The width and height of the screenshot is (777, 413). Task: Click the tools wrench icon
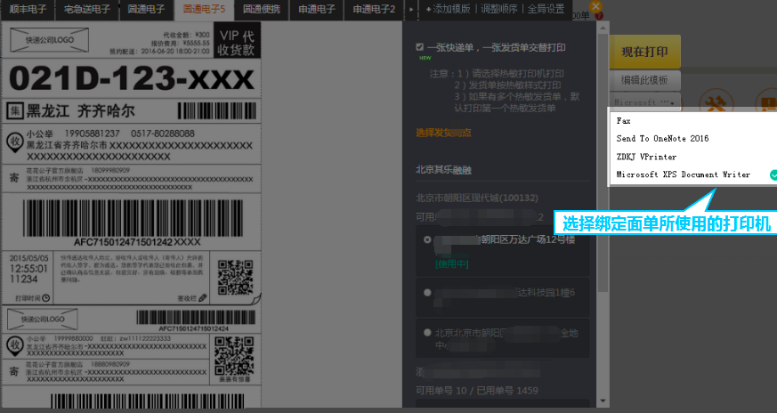click(713, 104)
